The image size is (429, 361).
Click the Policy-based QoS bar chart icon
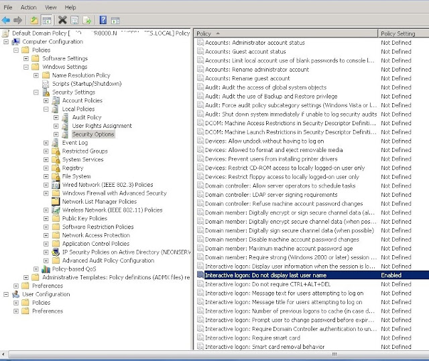pyautogui.click(x=46, y=269)
